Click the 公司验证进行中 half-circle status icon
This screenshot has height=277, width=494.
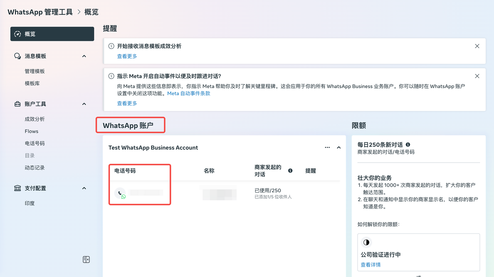click(366, 242)
